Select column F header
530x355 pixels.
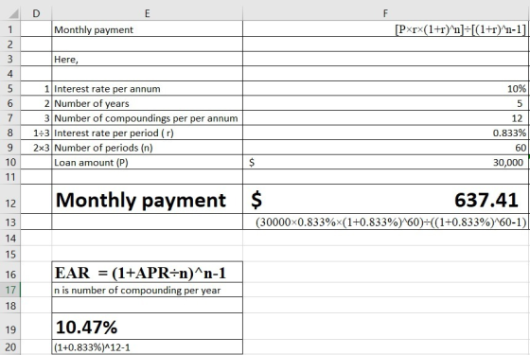point(386,13)
